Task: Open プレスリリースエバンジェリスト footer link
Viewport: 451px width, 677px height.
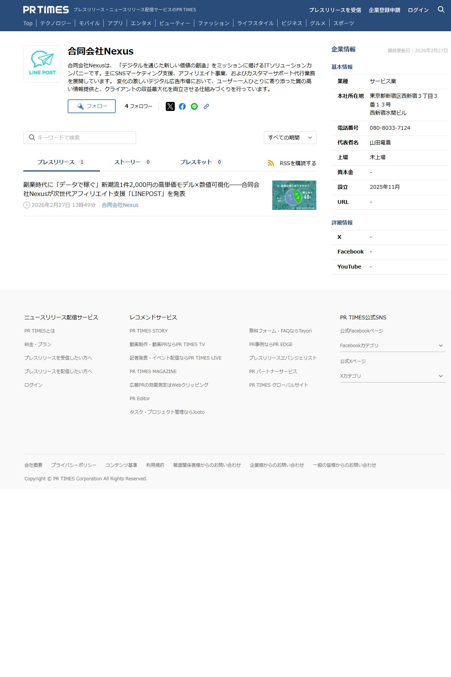Action: [x=283, y=358]
